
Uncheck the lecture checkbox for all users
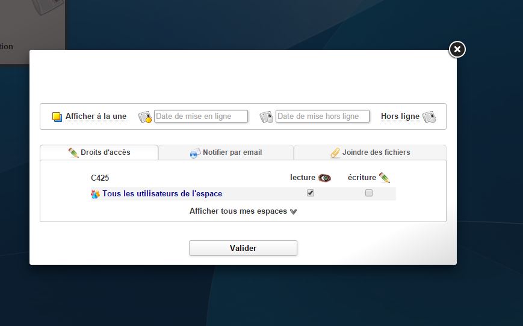point(311,193)
